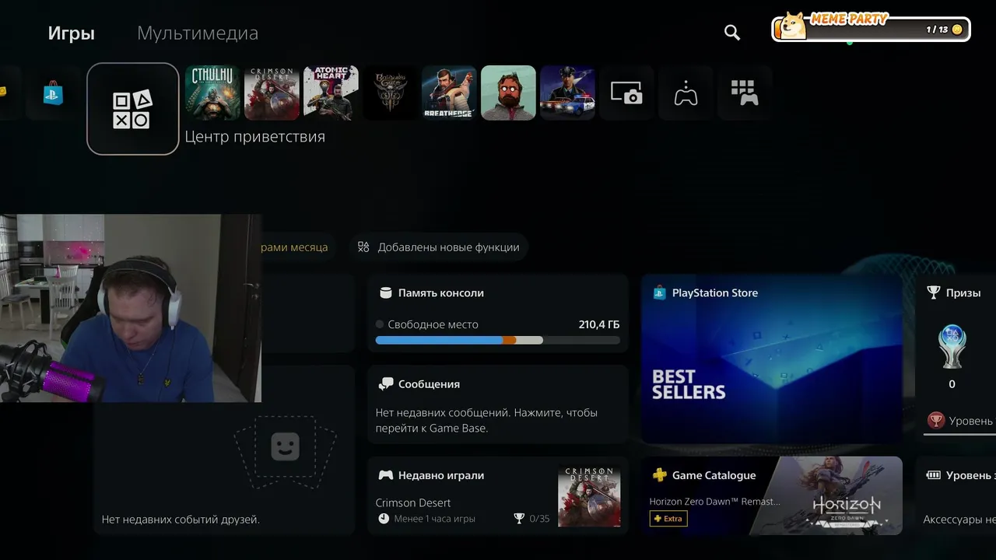Open the Game Catalogue card

tap(772, 495)
